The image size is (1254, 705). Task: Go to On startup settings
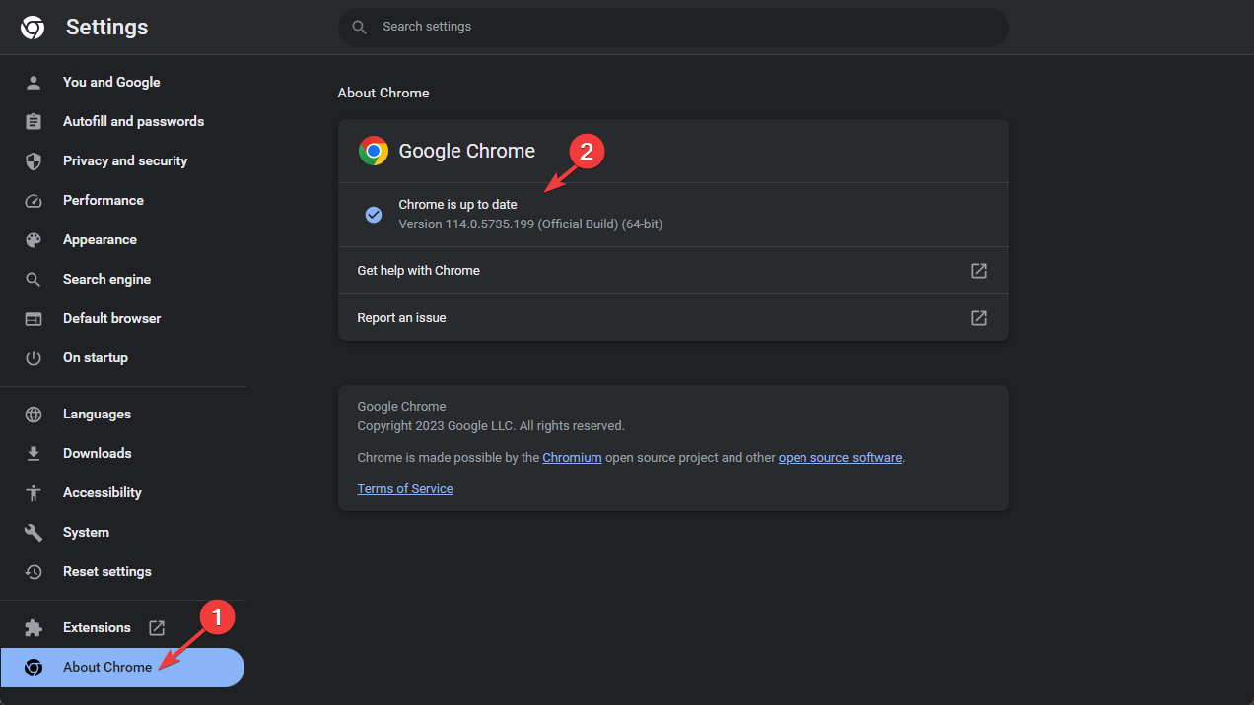coord(122,357)
